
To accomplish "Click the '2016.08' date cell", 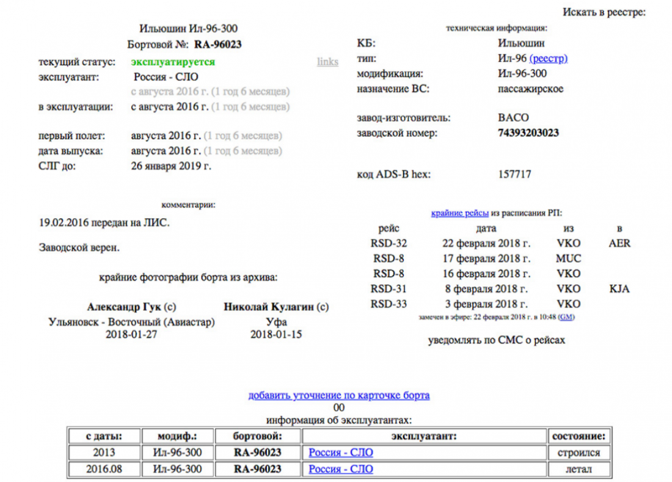I will pos(104,469).
